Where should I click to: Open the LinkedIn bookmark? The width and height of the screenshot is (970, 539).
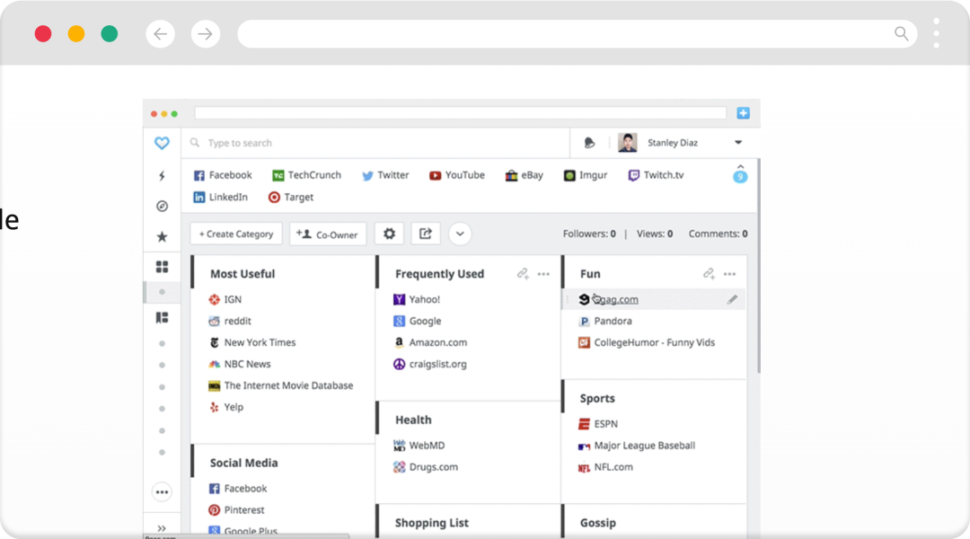point(220,197)
